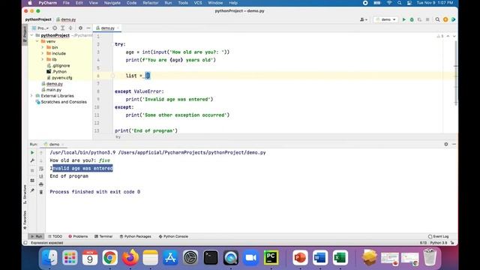Click the print icon in the Run console
This screenshot has height=270, width=480.
click(41, 184)
